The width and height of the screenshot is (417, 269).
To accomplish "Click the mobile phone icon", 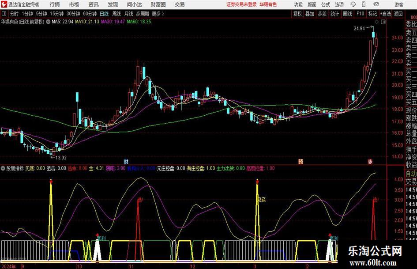I will pos(364,4).
